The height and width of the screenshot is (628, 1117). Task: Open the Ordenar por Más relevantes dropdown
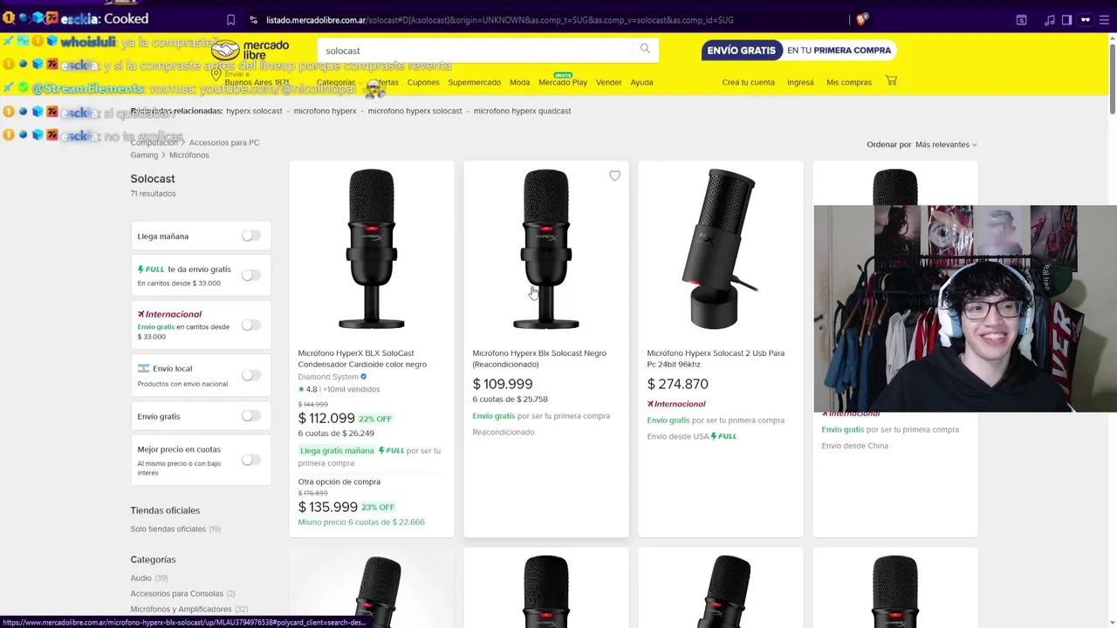coord(946,144)
